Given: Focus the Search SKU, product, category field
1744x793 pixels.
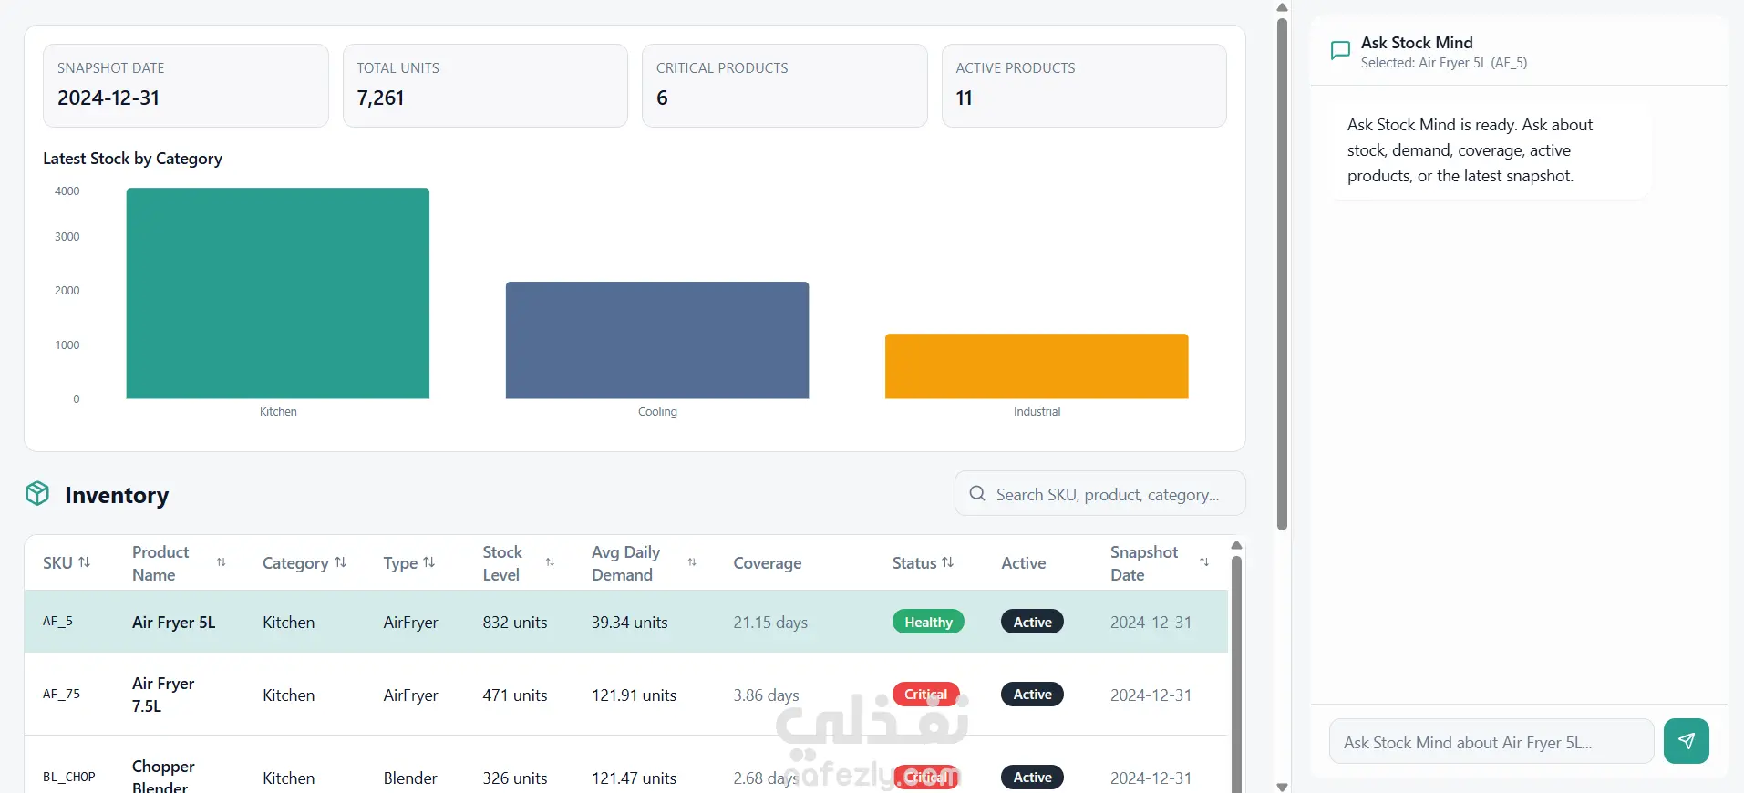Looking at the screenshot, I should pos(1099,493).
